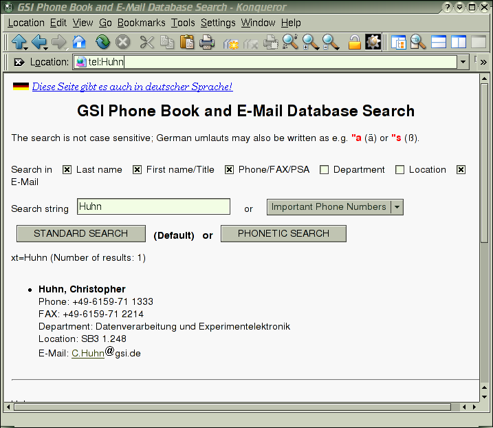Clear the location bar with the X icon

[19, 63]
